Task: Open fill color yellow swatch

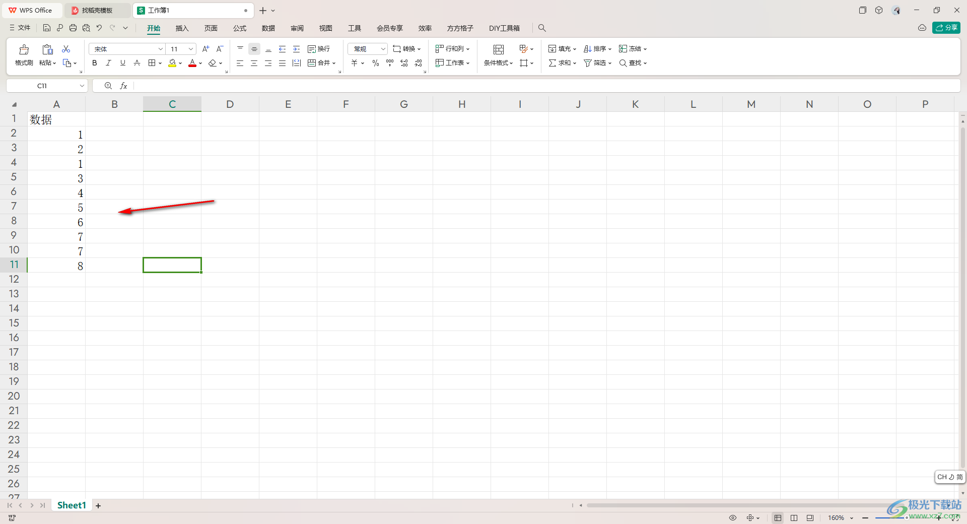Action: [x=172, y=63]
